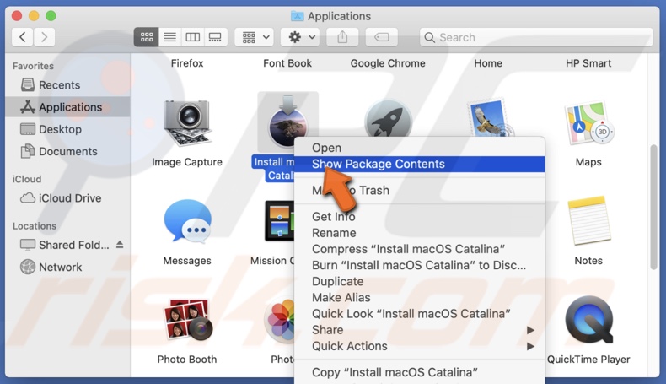Select the QuickTime Player app icon
The image size is (666, 384).
click(588, 320)
